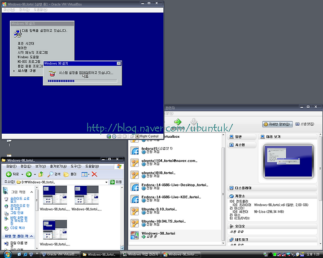This screenshot has width=323, height=258.
Task: Select Ubuntu-9.10_fortoi_ VM icon
Action: [135, 211]
